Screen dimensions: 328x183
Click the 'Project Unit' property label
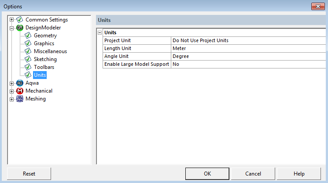coord(118,40)
